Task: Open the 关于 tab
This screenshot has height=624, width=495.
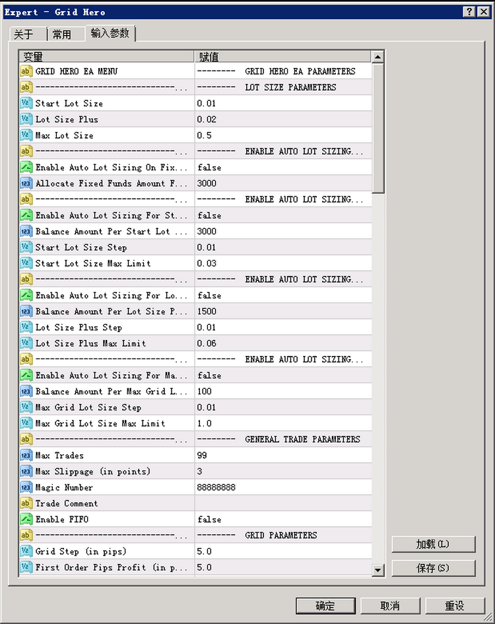Action: pos(27,34)
